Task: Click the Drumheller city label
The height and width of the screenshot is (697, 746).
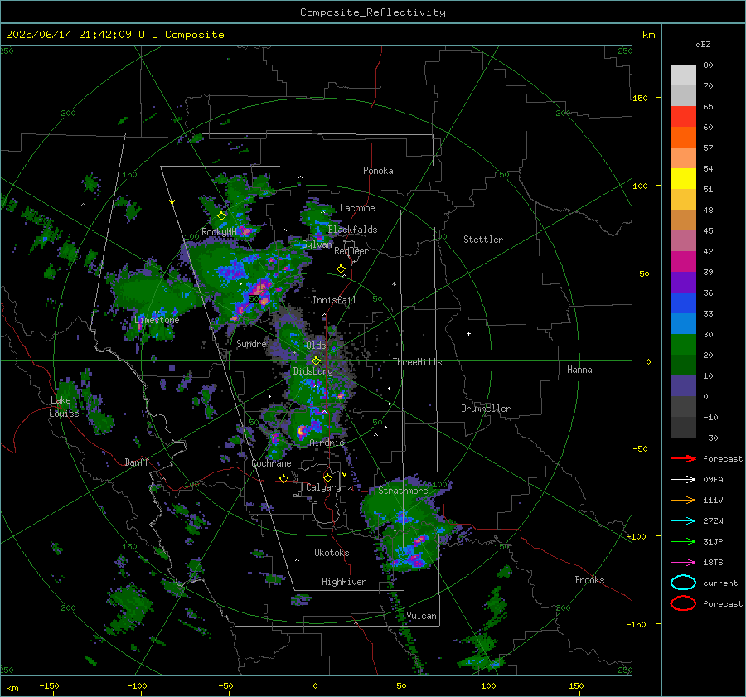Action: (x=486, y=409)
